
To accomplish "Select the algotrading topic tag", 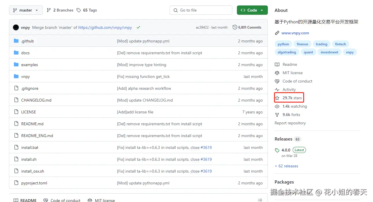I will [287, 52].
